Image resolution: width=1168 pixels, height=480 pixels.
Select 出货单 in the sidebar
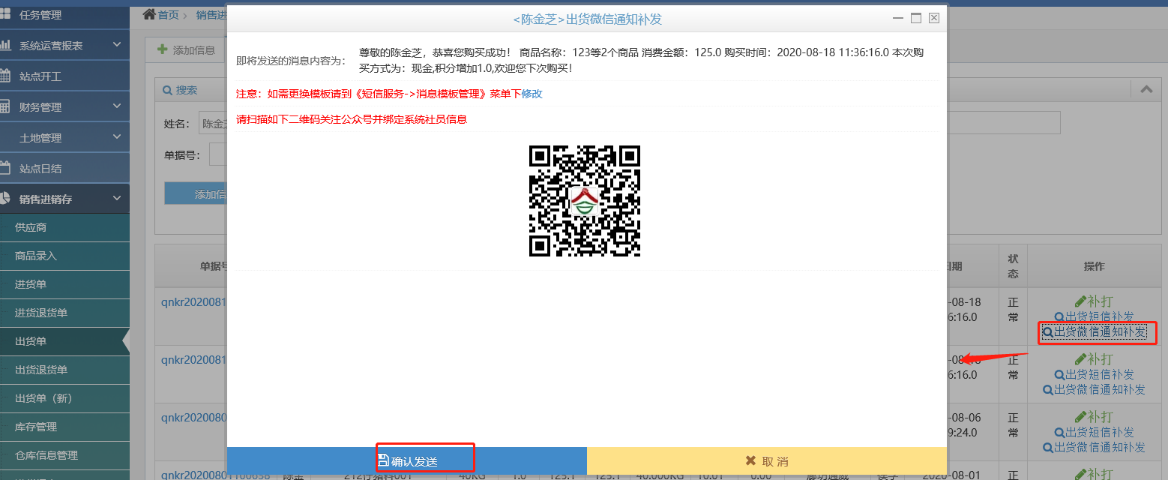(x=64, y=341)
